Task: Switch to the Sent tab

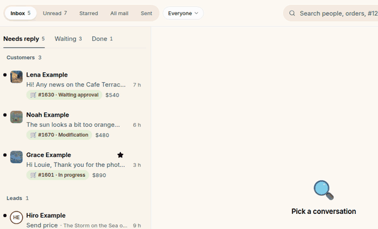Action: (146, 13)
